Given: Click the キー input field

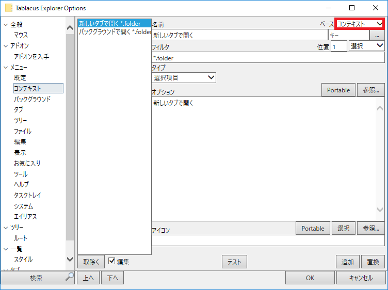Looking at the screenshot, I should click(x=348, y=35).
